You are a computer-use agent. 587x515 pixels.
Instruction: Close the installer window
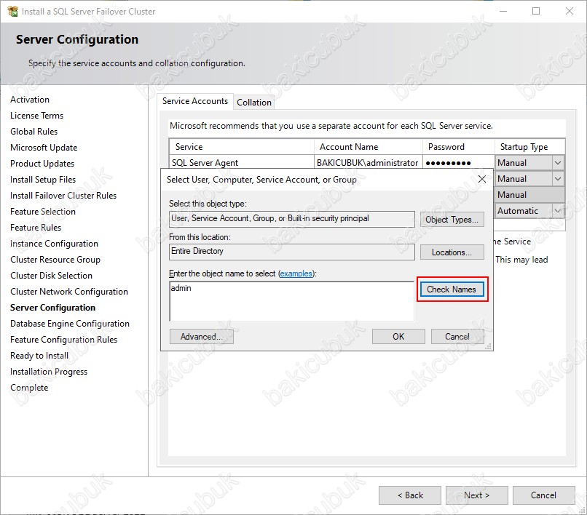[570, 11]
